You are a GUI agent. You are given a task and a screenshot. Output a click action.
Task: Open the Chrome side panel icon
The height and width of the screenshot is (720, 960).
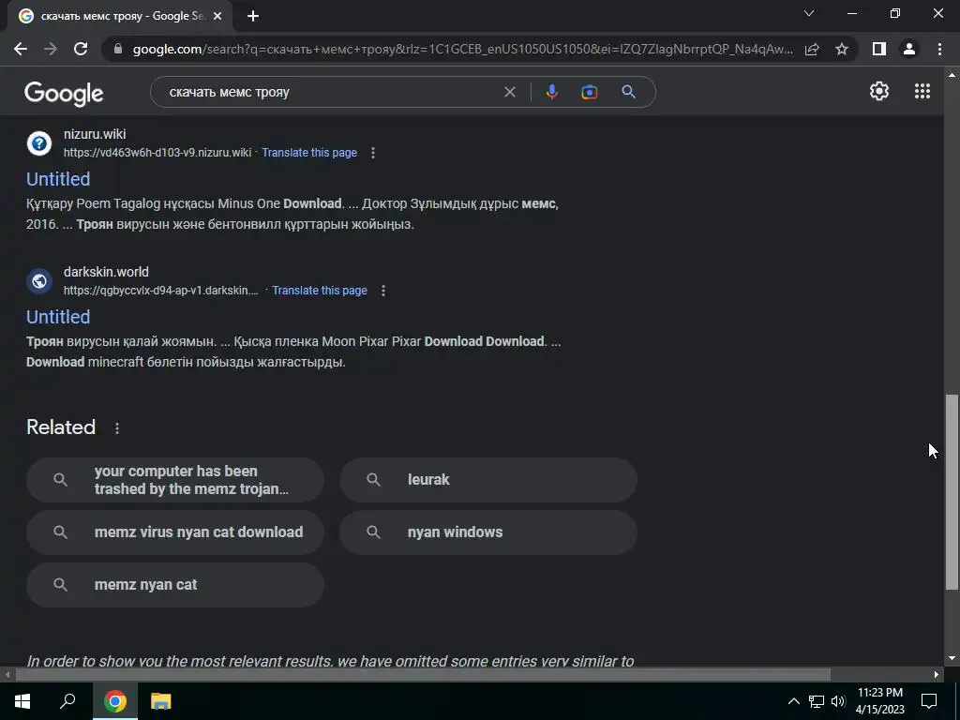pyautogui.click(x=879, y=49)
